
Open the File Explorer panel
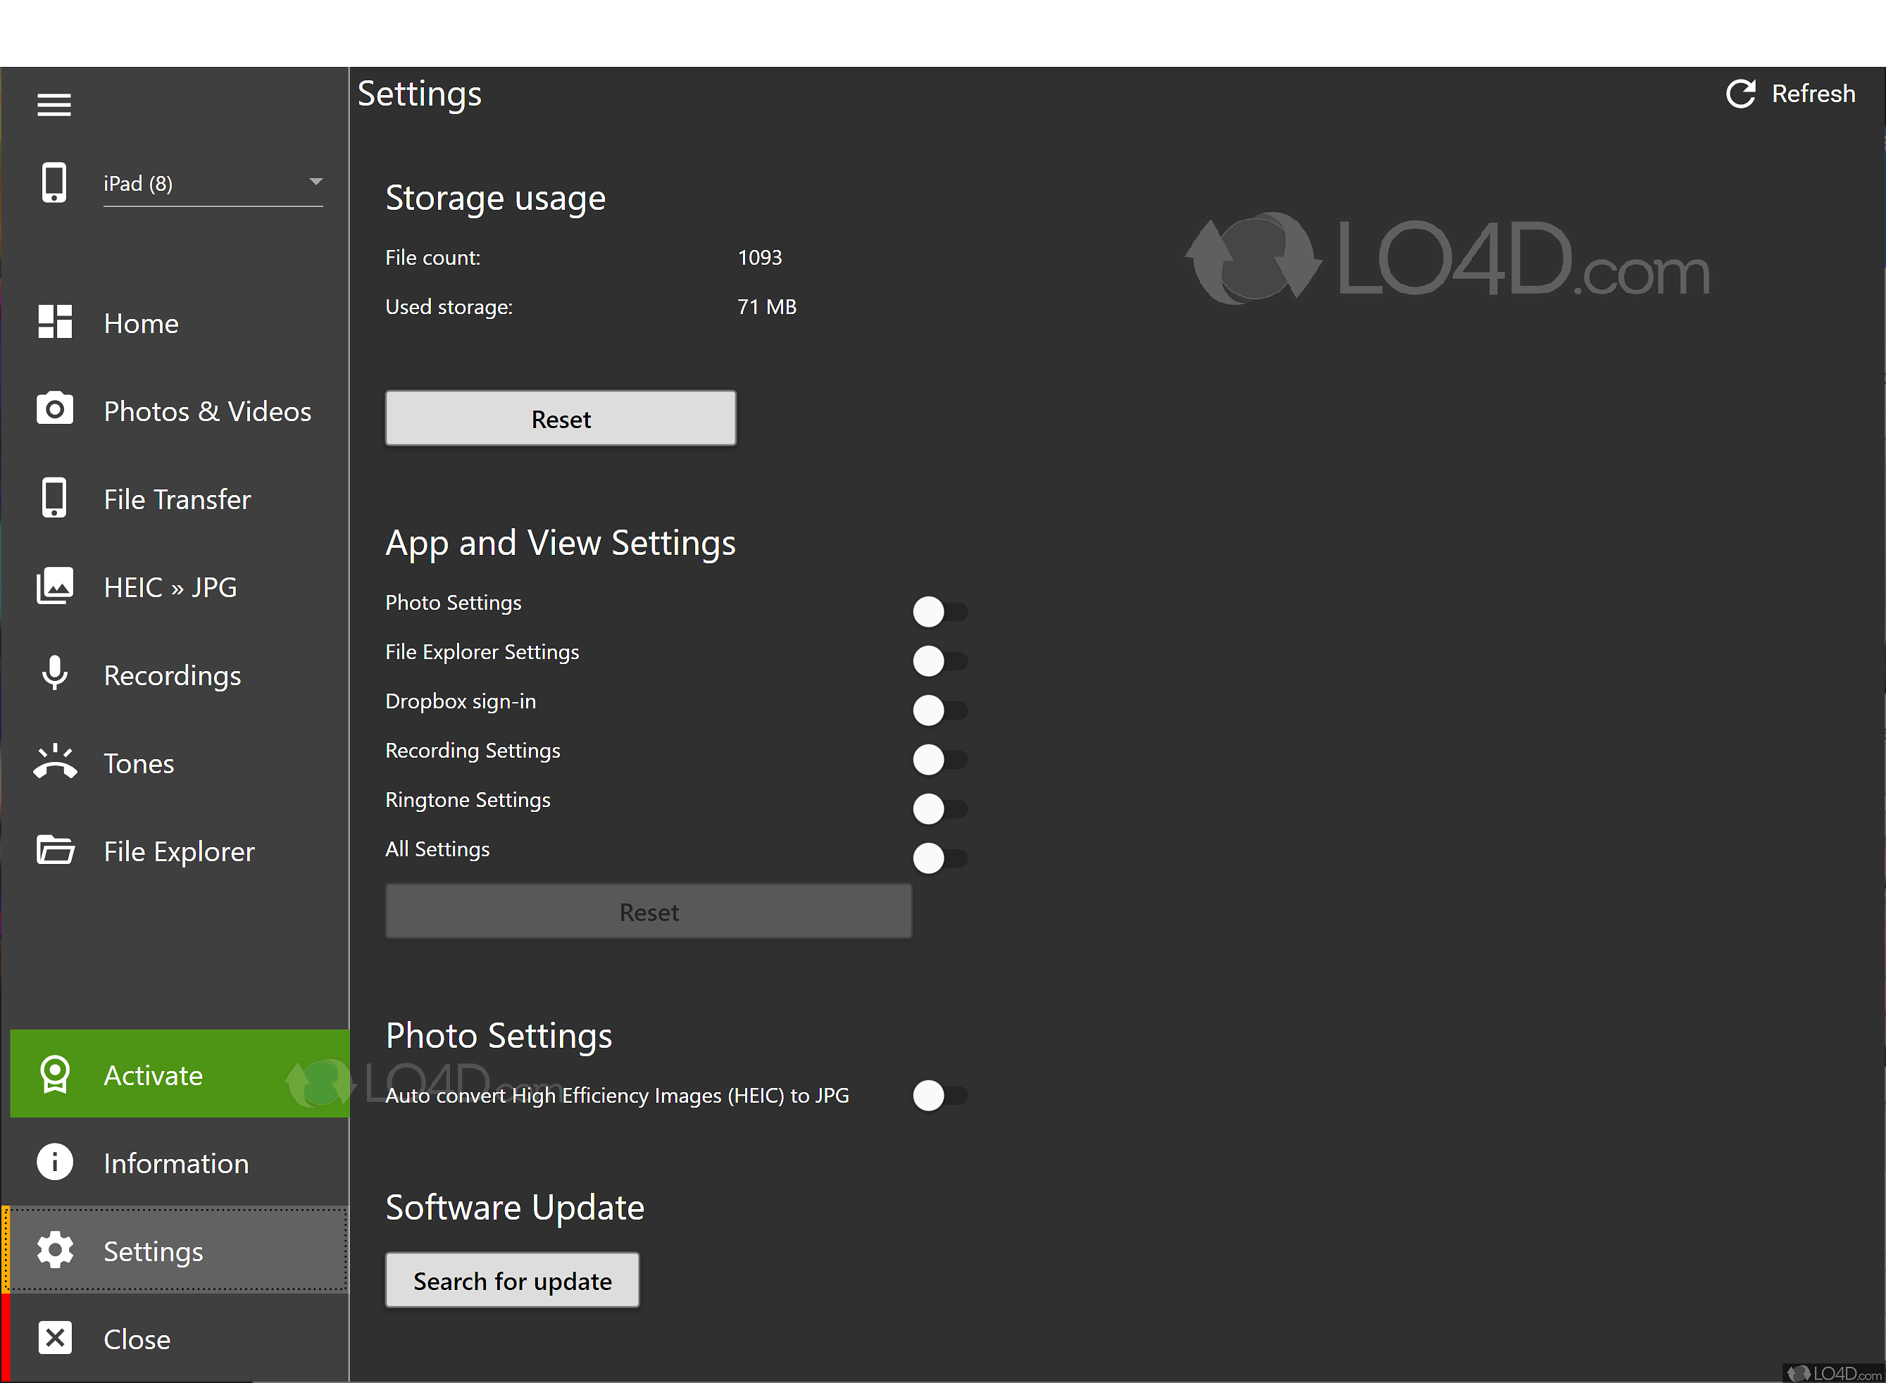(178, 851)
